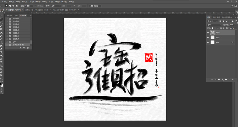Toggle lock all padlock icon

click(x=223, y=28)
